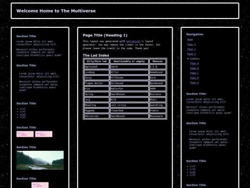Click the 'Flowerbed' table cell
The image size is (250, 188).
[x=129, y=110]
